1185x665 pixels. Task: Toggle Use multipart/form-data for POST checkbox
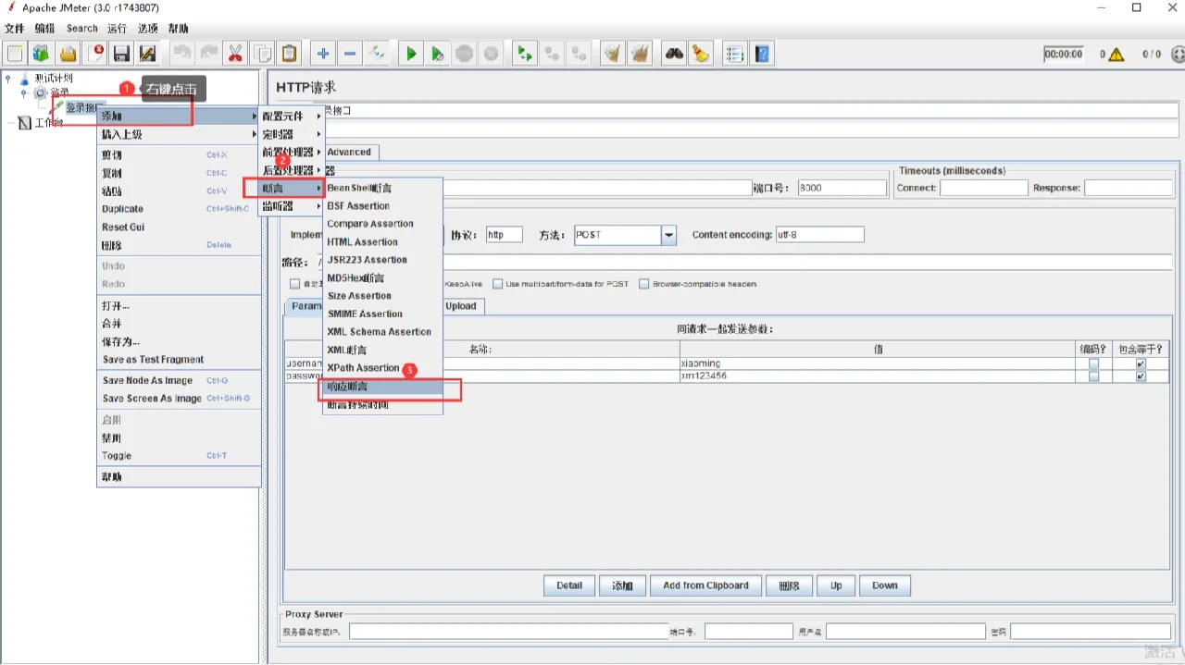tap(498, 284)
